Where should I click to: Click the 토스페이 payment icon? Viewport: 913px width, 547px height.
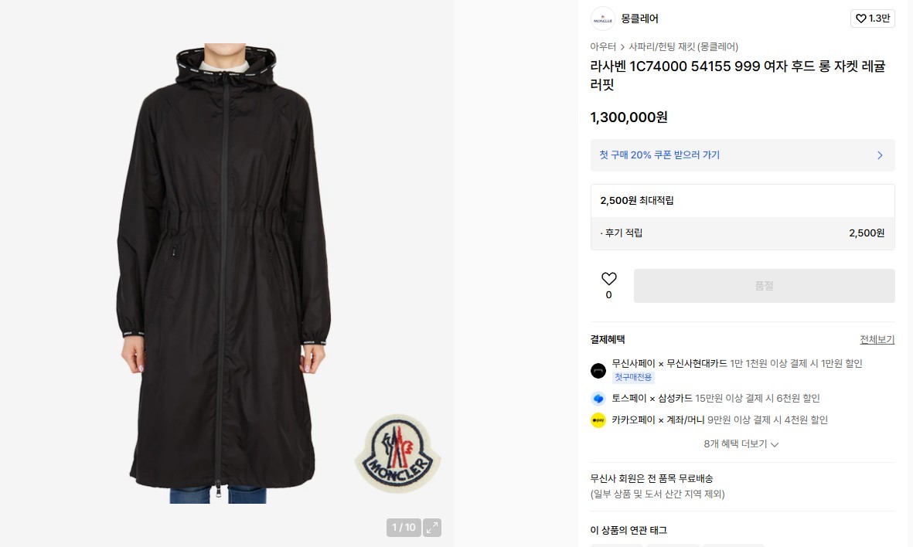[598, 399]
